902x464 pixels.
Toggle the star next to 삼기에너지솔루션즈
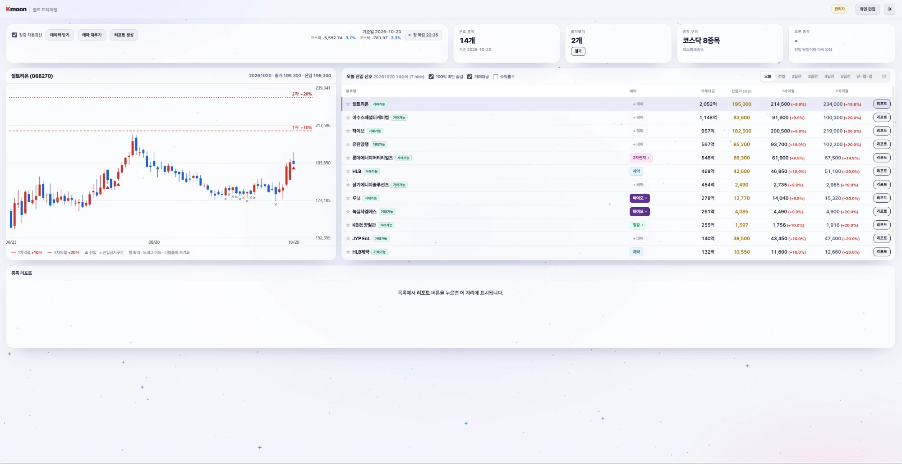[348, 185]
